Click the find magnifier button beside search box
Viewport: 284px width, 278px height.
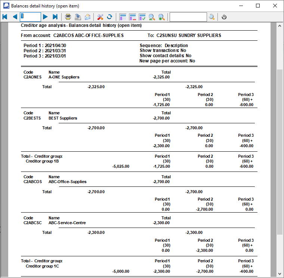[212, 17]
